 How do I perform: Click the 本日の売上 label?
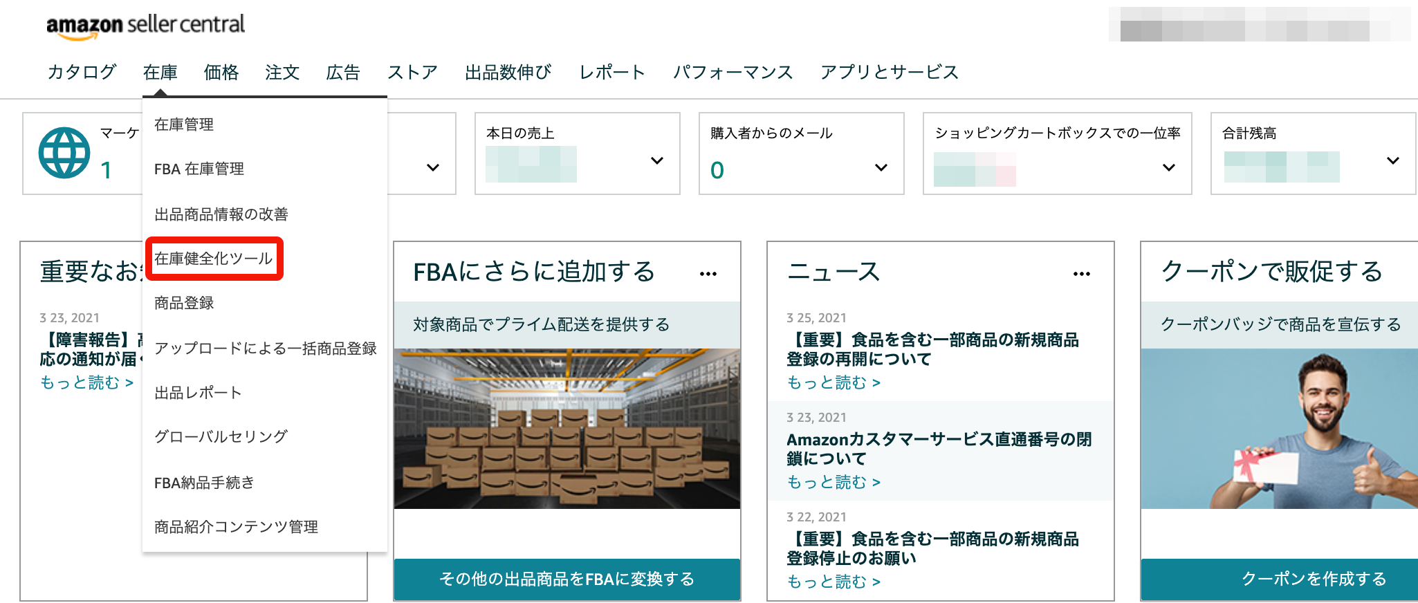coord(520,133)
